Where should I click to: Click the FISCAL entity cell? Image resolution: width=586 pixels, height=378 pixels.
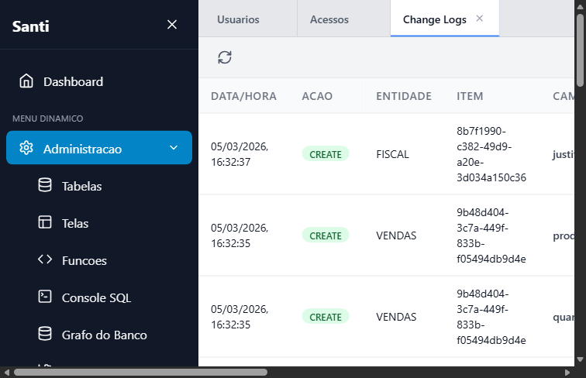pos(392,154)
